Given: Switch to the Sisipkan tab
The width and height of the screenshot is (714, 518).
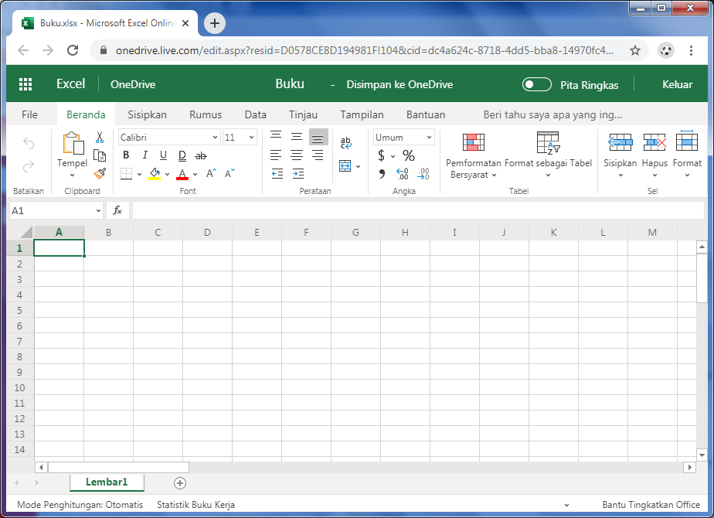Looking at the screenshot, I should 147,114.
